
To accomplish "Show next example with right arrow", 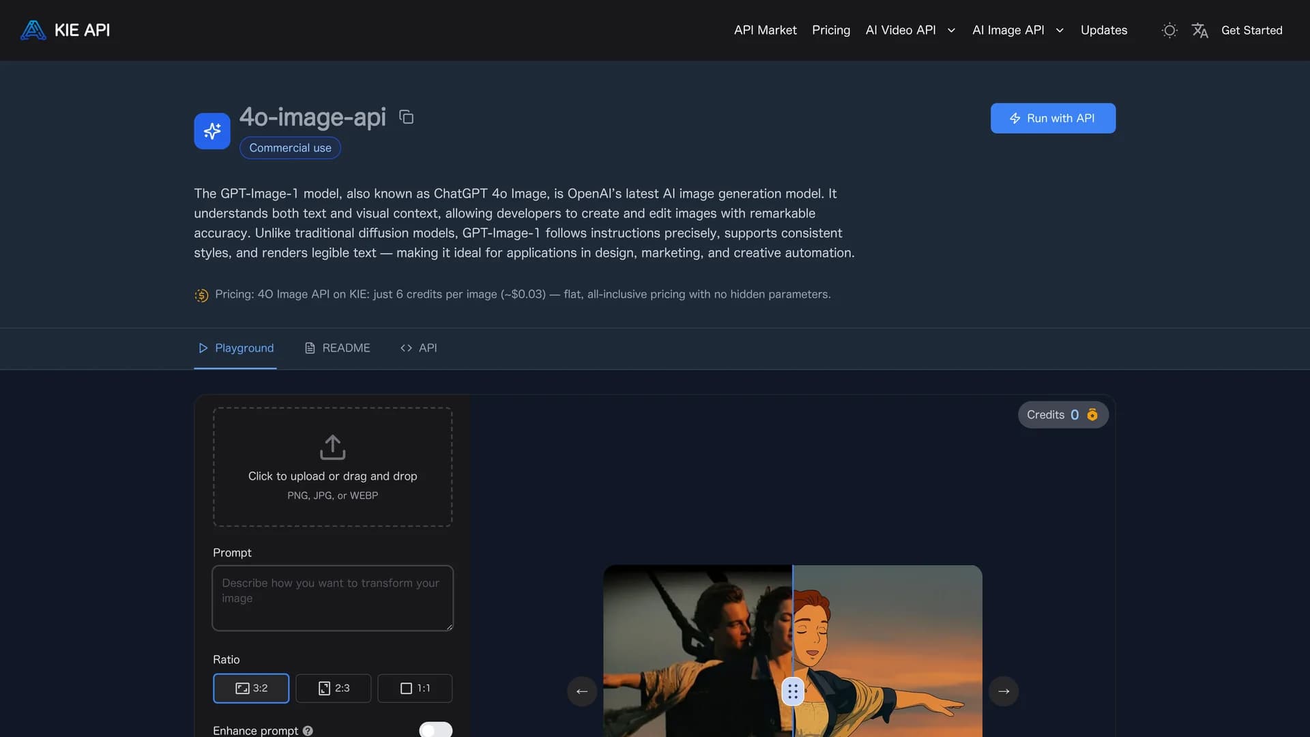I will (1004, 691).
